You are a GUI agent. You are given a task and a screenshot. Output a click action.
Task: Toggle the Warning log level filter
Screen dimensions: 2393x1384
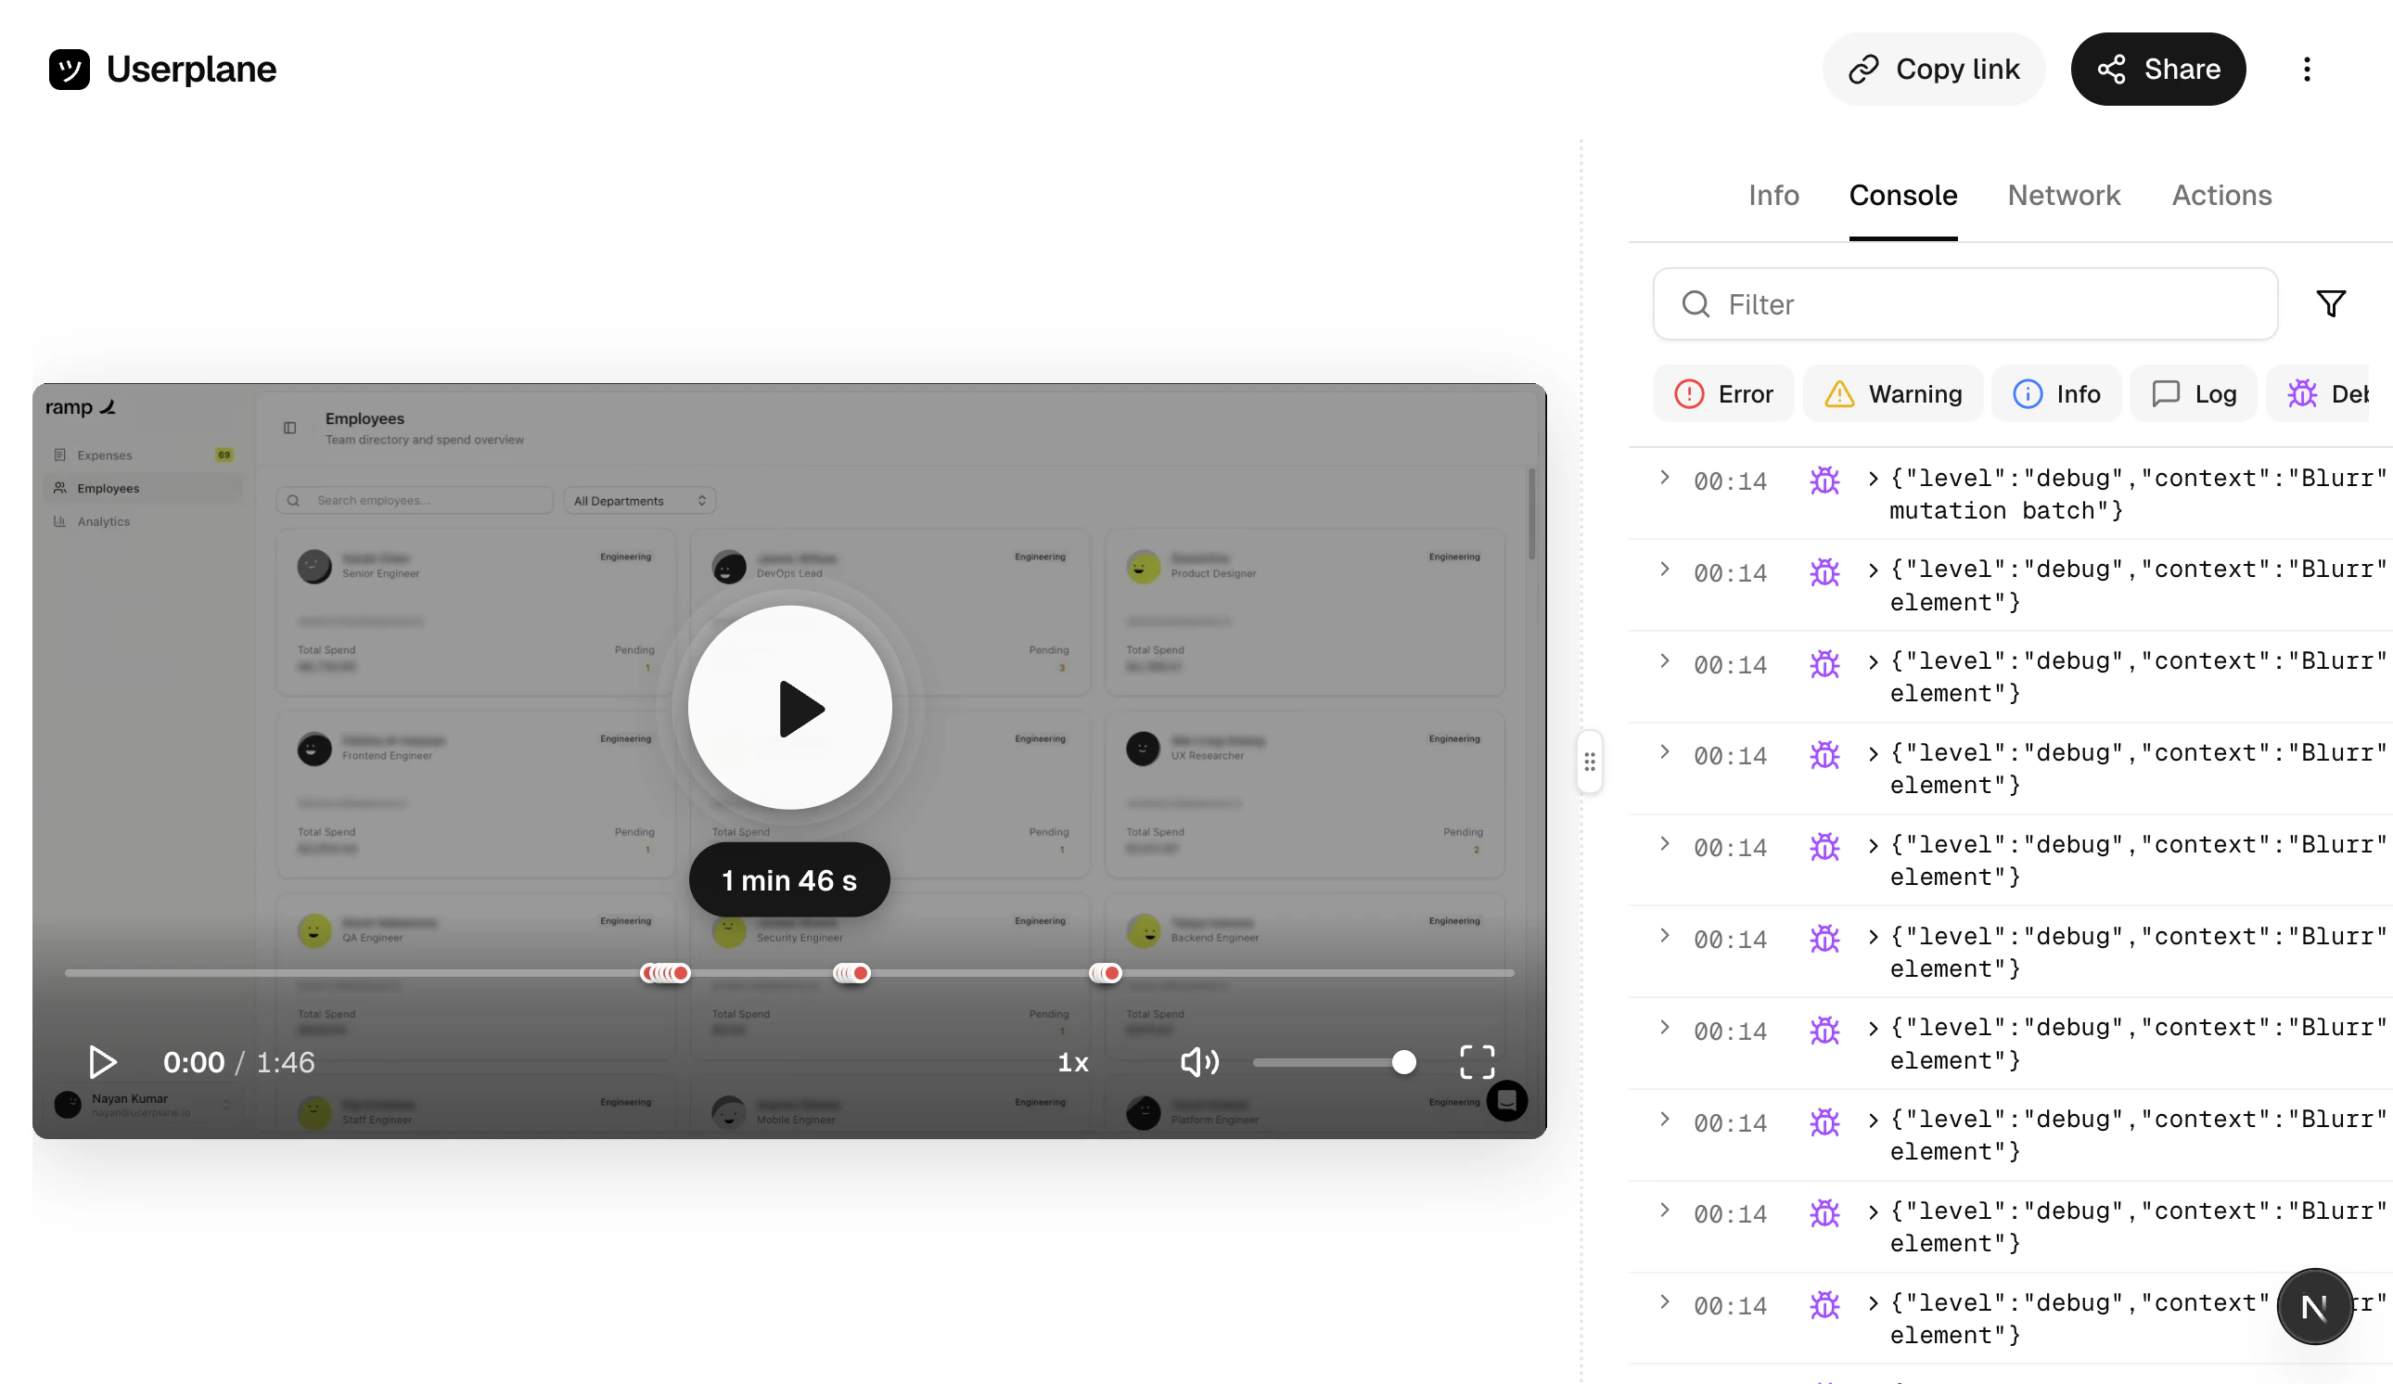coord(1893,394)
